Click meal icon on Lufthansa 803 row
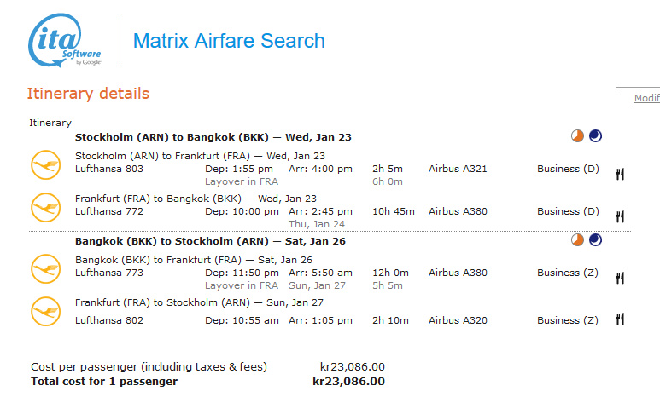 click(620, 174)
